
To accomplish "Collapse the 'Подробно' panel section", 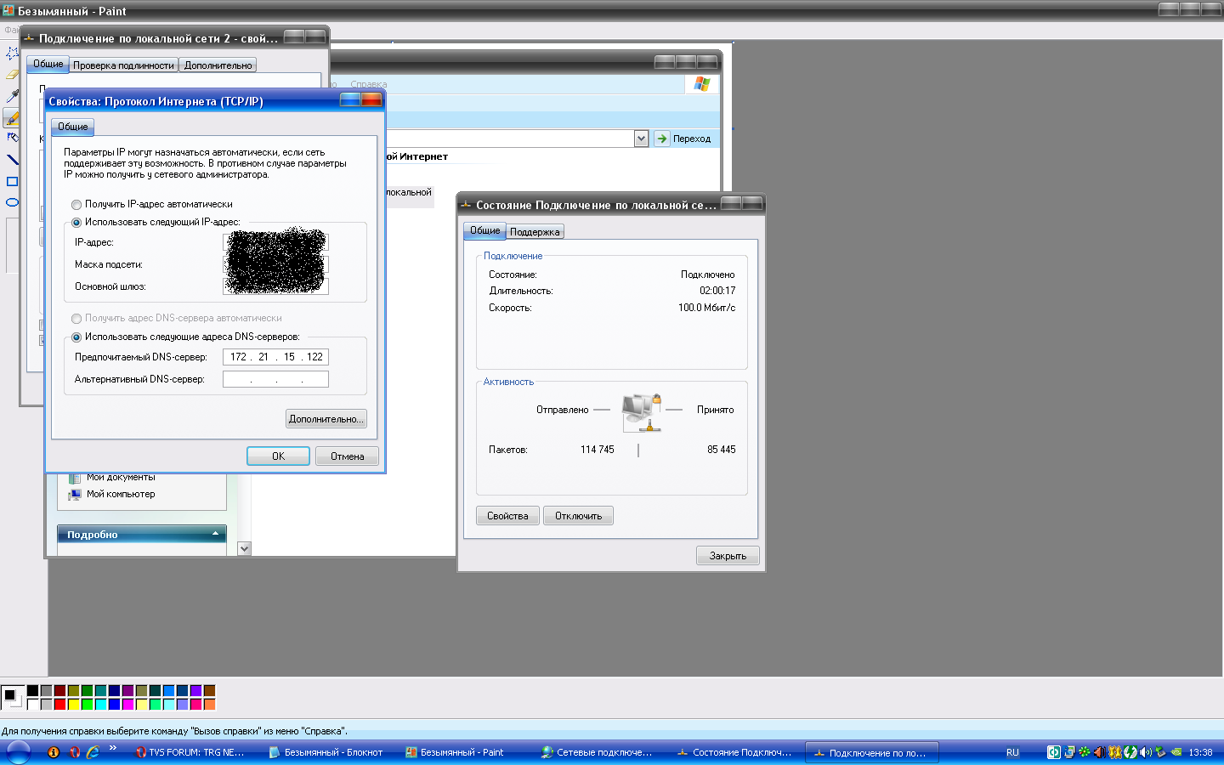I will 215,534.
